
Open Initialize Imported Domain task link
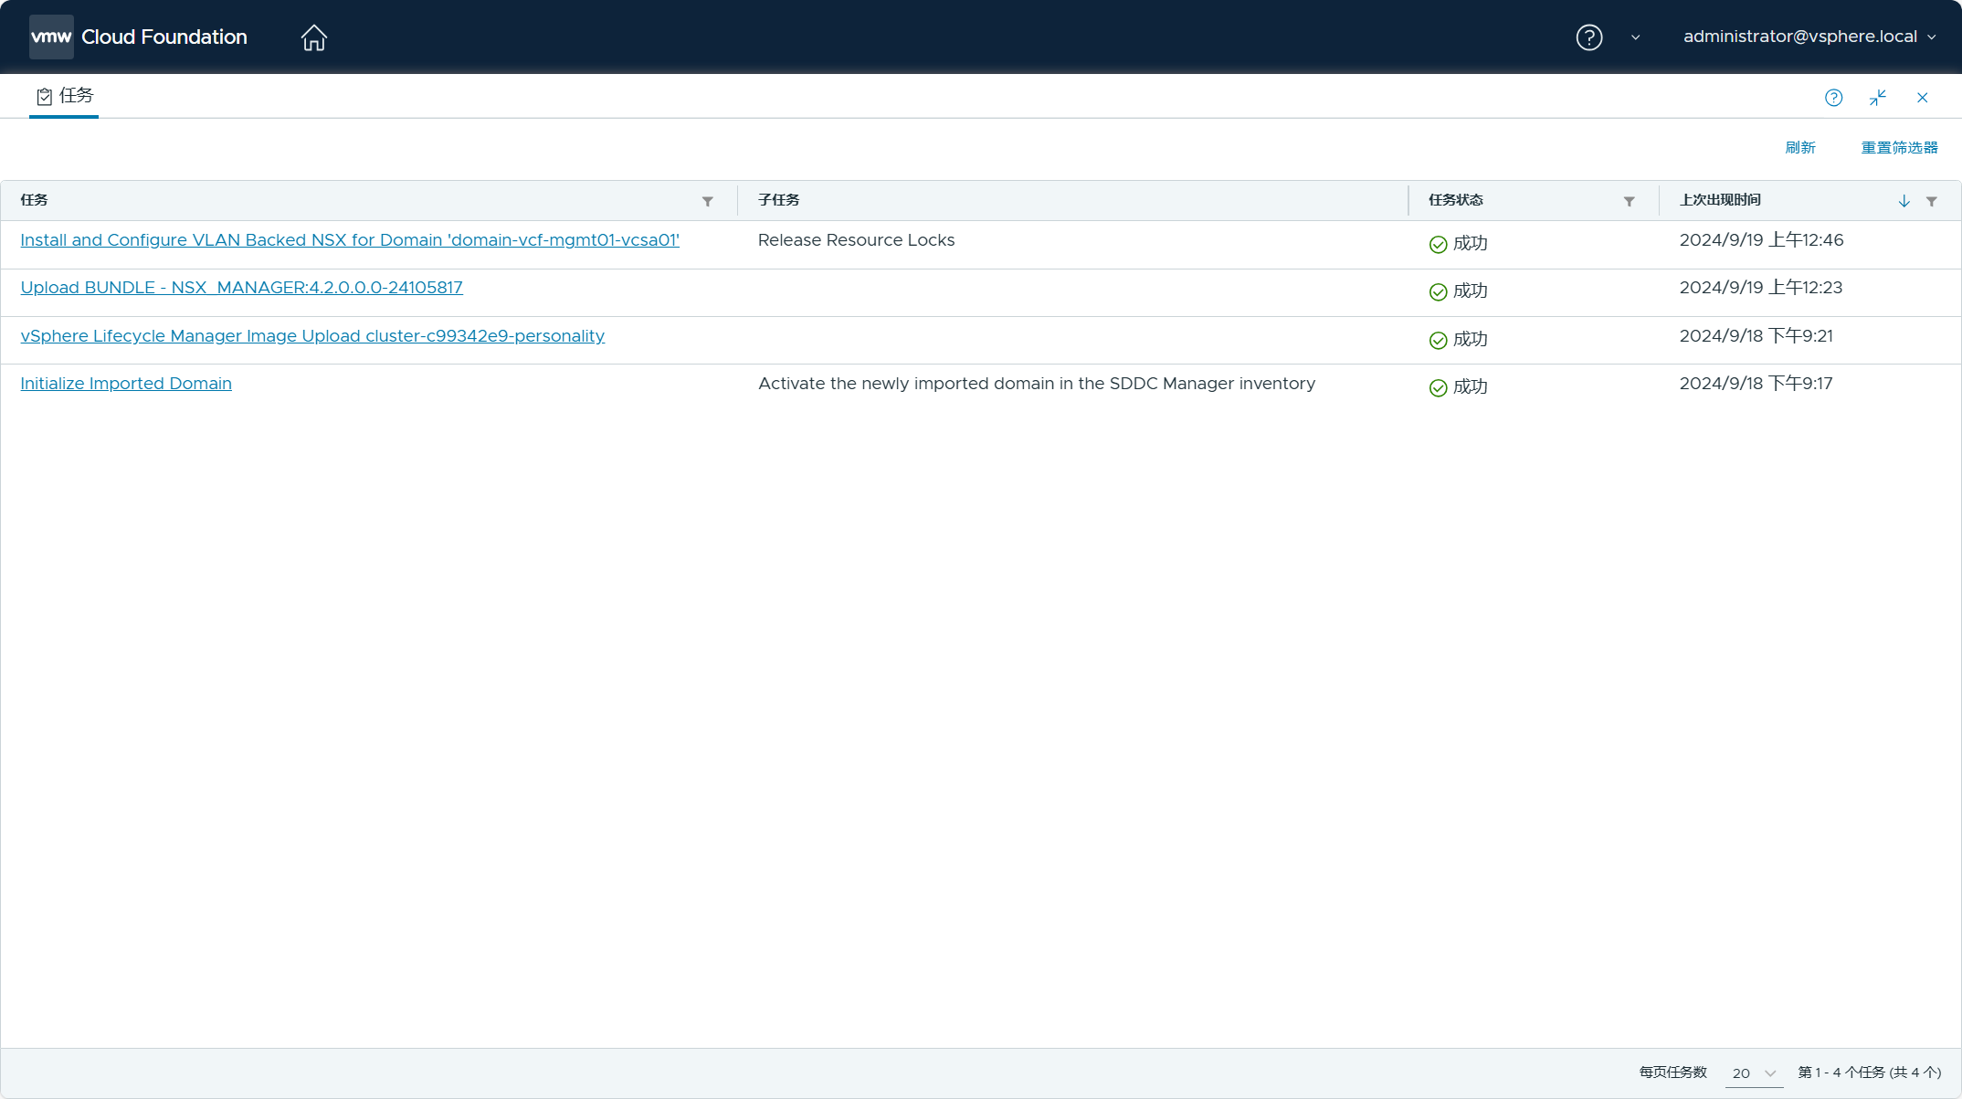click(x=126, y=384)
